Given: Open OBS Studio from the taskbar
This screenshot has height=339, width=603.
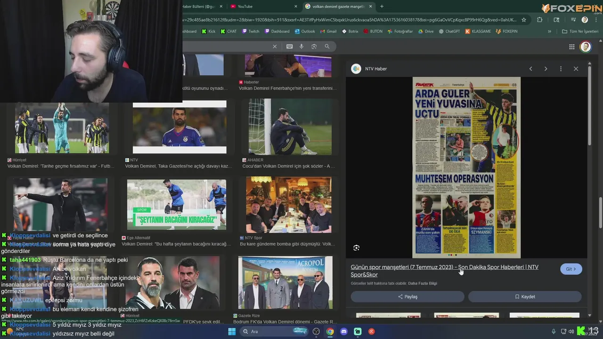Looking at the screenshot, I should point(316,331).
